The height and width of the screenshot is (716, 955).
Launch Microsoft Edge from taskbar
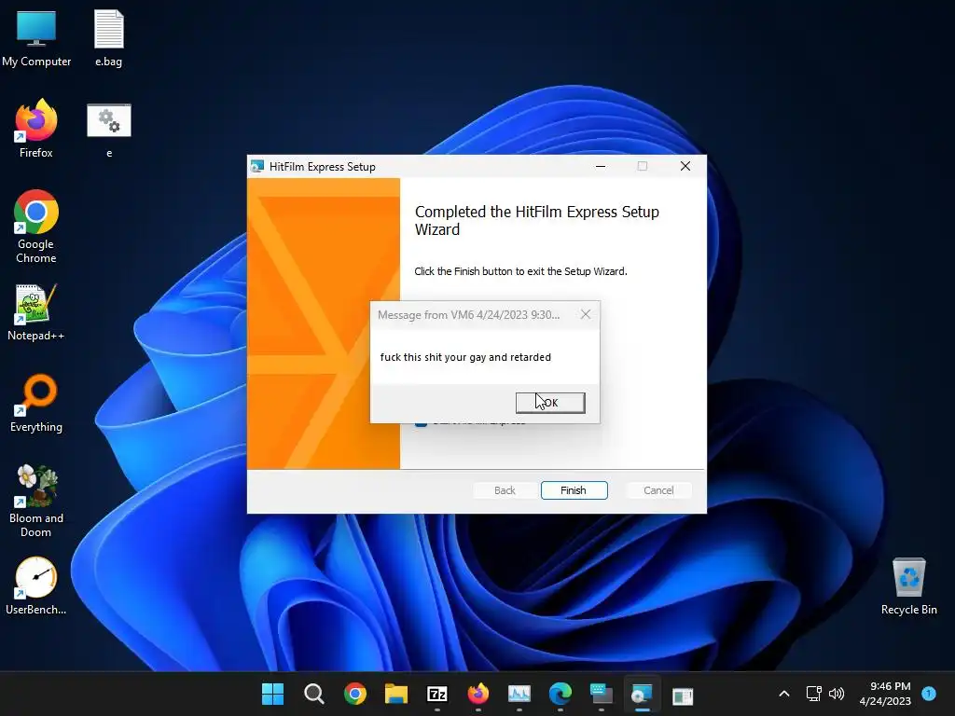coord(561,694)
